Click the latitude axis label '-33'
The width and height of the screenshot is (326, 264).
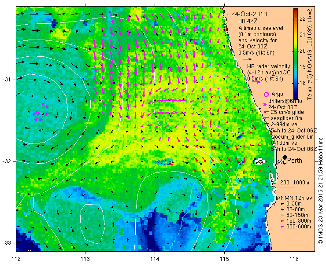coord(6,243)
